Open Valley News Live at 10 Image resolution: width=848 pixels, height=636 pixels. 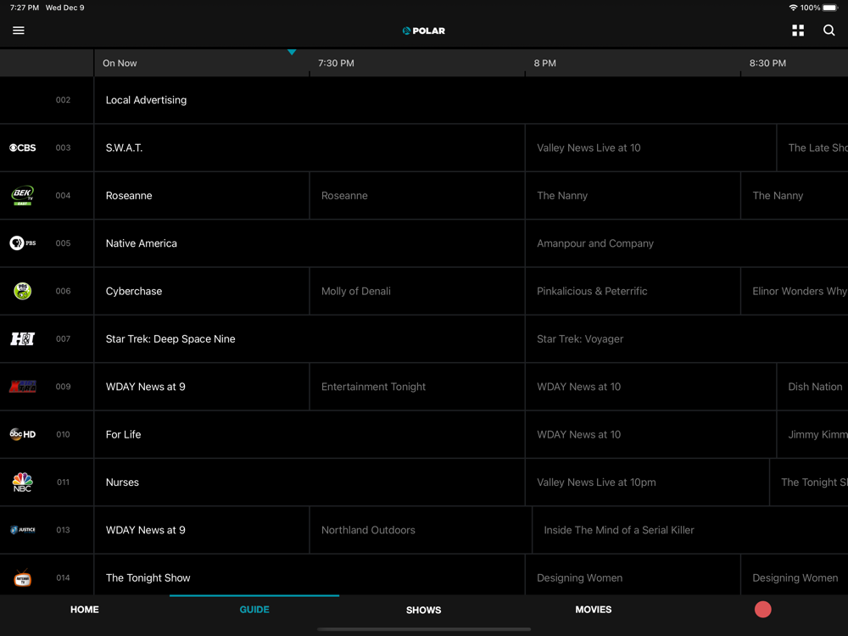[650, 148]
